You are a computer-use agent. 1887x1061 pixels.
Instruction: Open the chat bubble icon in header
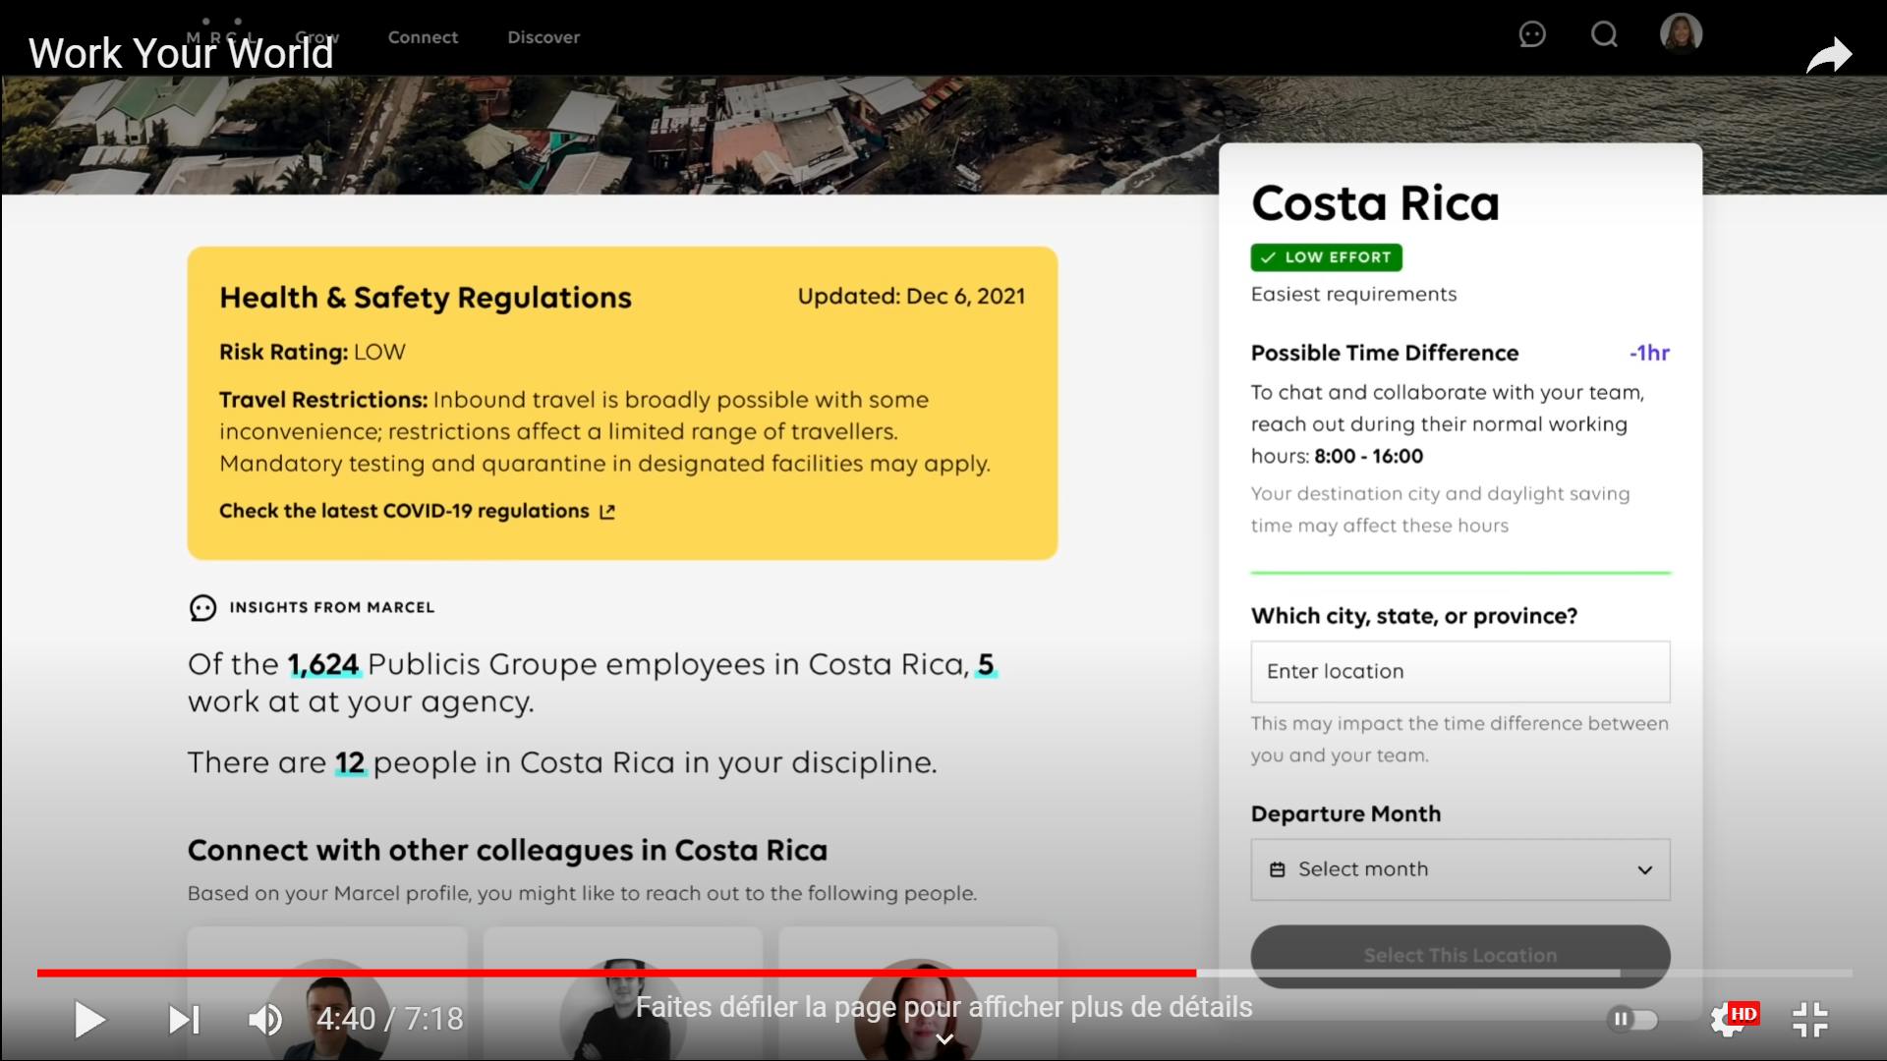point(1532,35)
